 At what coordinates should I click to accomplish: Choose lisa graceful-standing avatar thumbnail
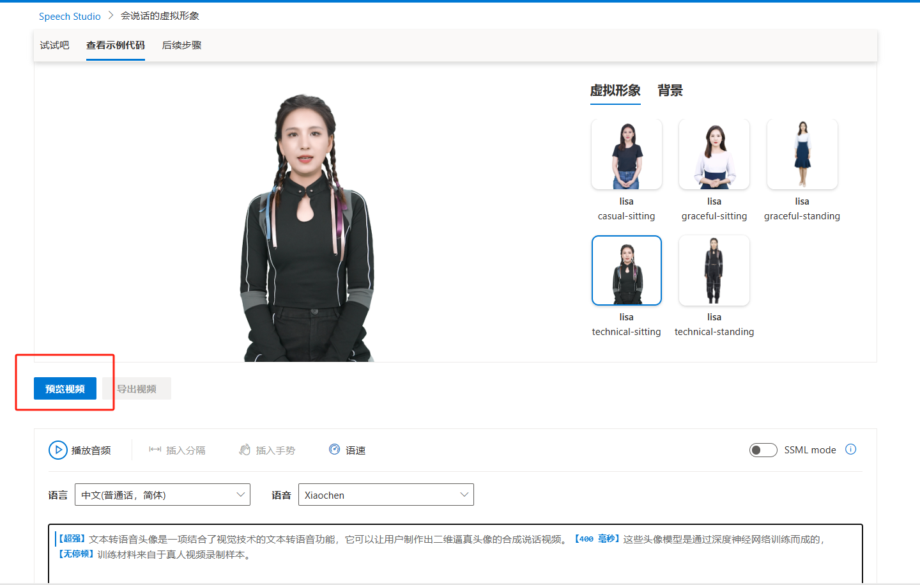pos(802,154)
